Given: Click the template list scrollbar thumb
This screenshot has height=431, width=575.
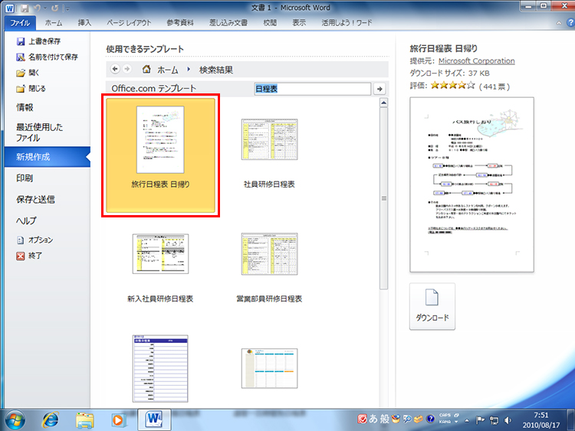Looking at the screenshot, I should tap(383, 198).
